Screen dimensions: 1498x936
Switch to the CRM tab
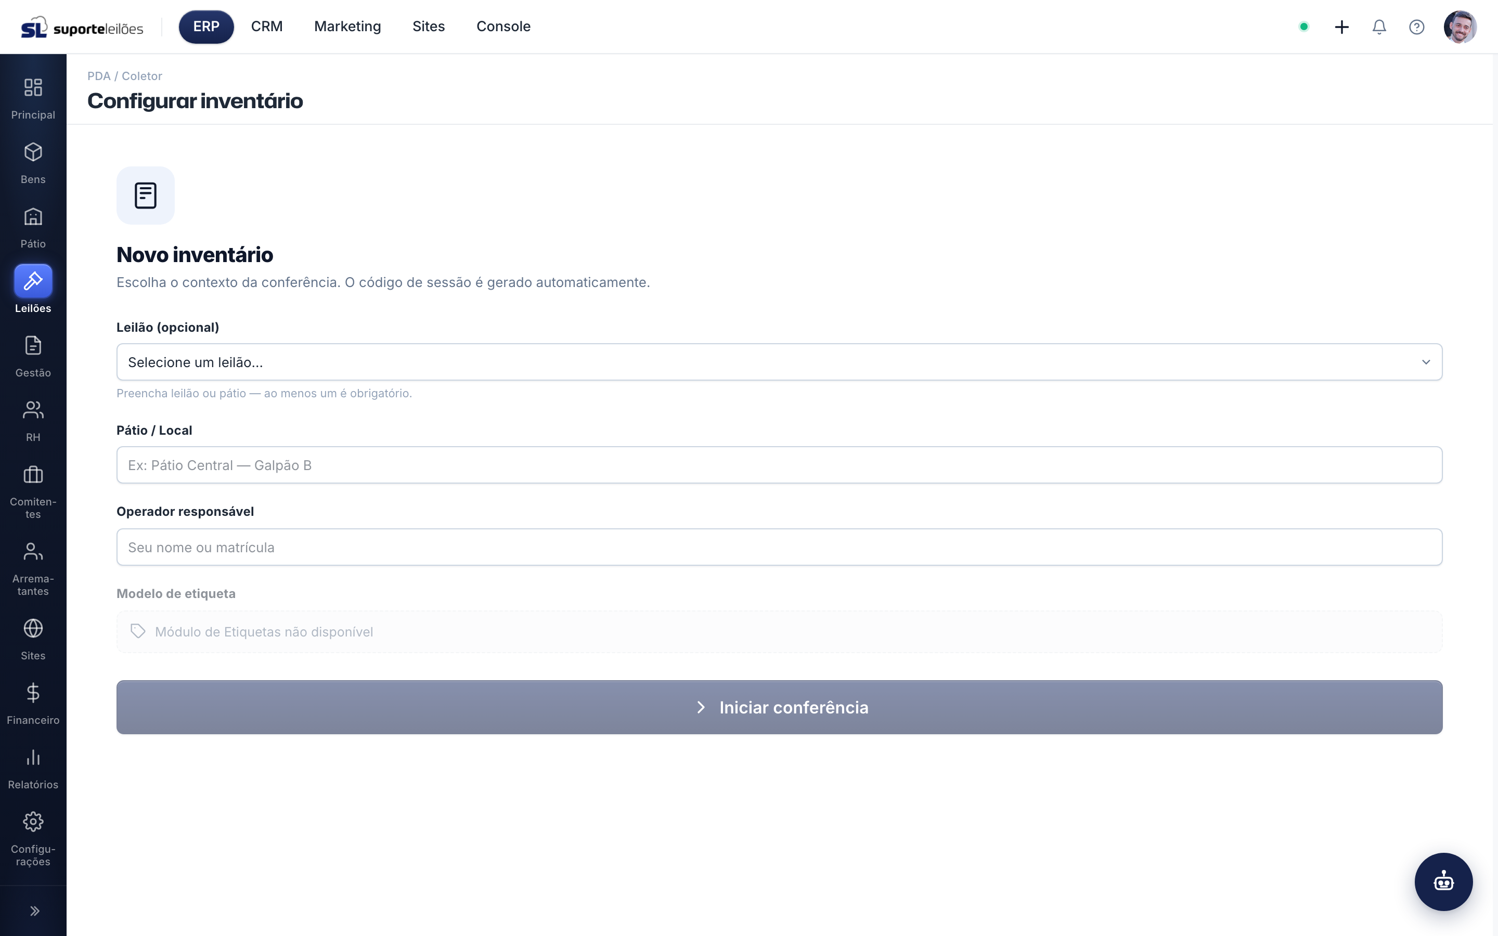(x=267, y=27)
